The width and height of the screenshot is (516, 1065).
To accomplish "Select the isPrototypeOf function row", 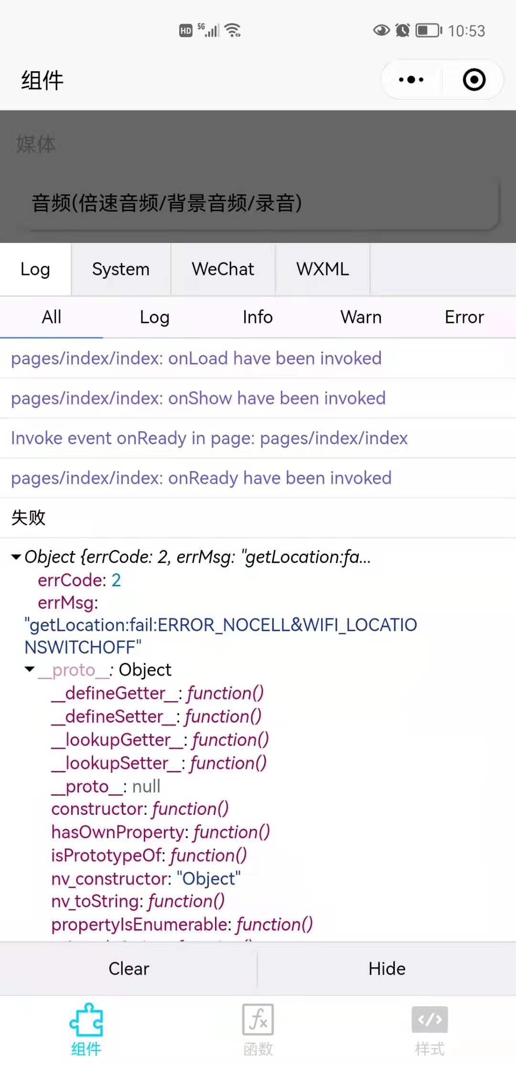I will tap(149, 856).
